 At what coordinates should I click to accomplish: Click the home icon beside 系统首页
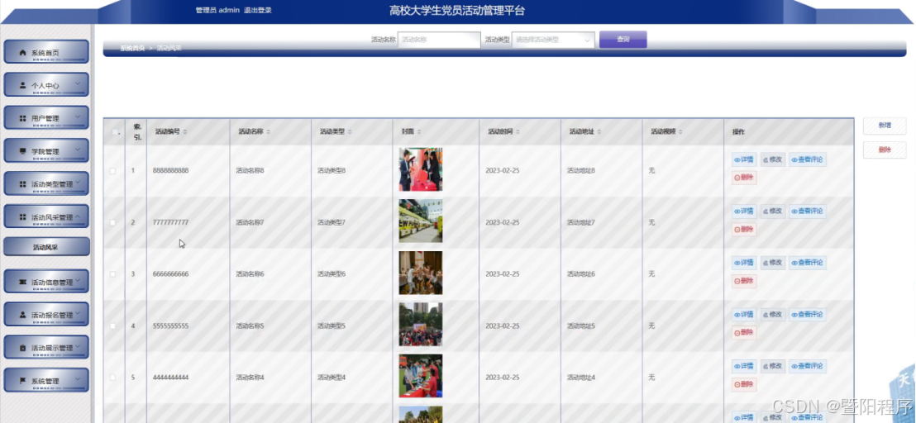pos(23,53)
